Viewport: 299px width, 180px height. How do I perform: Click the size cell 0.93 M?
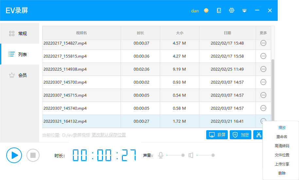179,82
